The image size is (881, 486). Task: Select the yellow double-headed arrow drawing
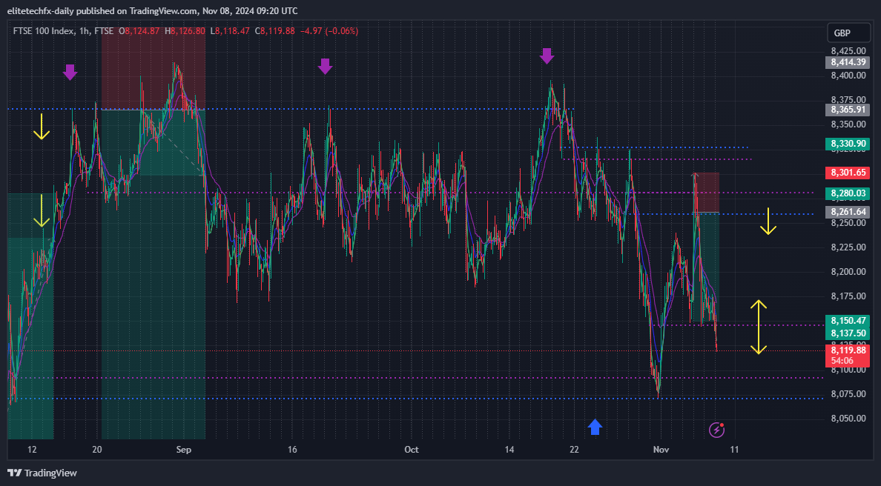759,327
